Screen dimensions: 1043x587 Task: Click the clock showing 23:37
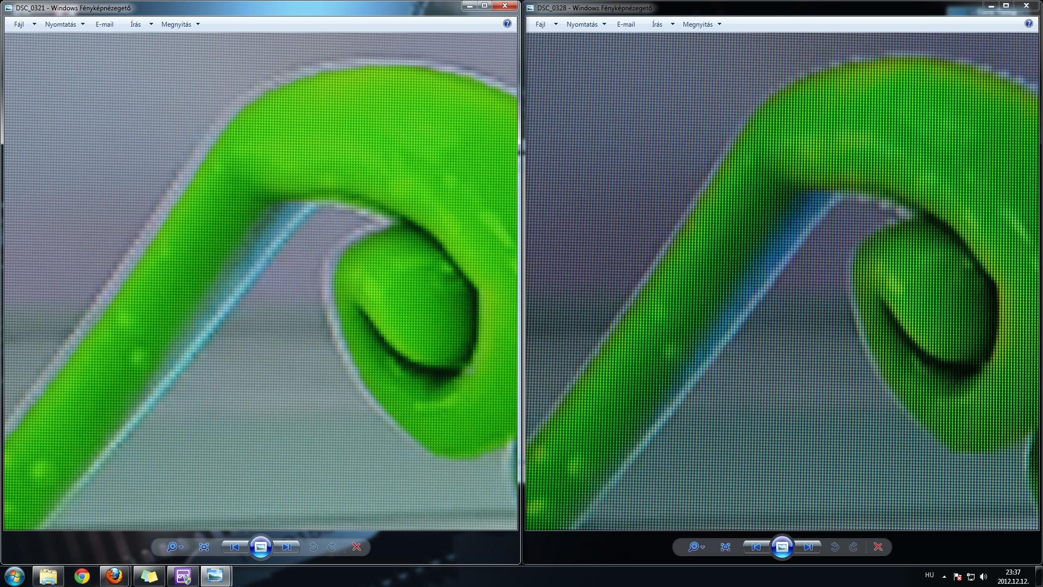[1013, 577]
